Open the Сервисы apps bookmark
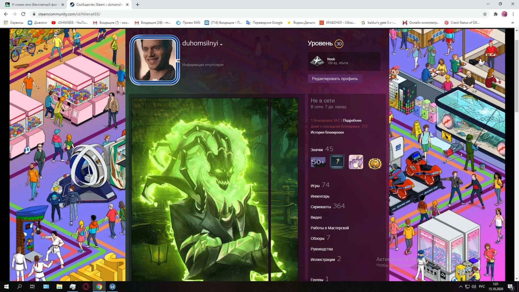 tap(14, 23)
